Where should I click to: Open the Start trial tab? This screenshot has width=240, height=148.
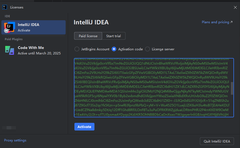click(x=114, y=36)
